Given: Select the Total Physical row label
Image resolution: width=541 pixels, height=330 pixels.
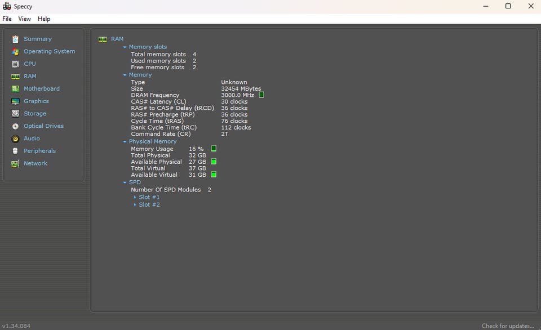Looking at the screenshot, I should [150, 155].
